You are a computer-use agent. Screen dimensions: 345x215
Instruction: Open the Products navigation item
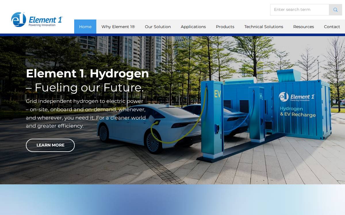point(225,27)
